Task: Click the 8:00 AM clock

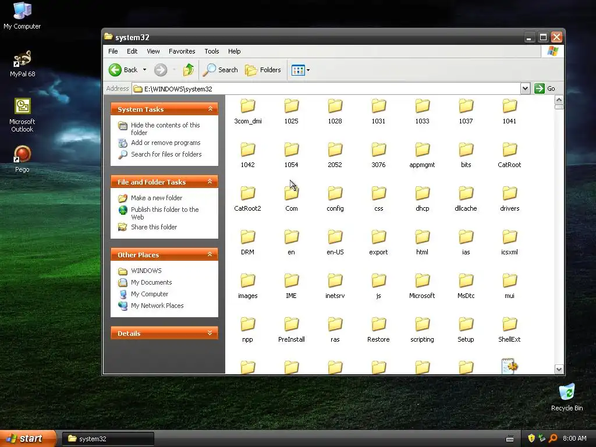Action: click(x=574, y=438)
